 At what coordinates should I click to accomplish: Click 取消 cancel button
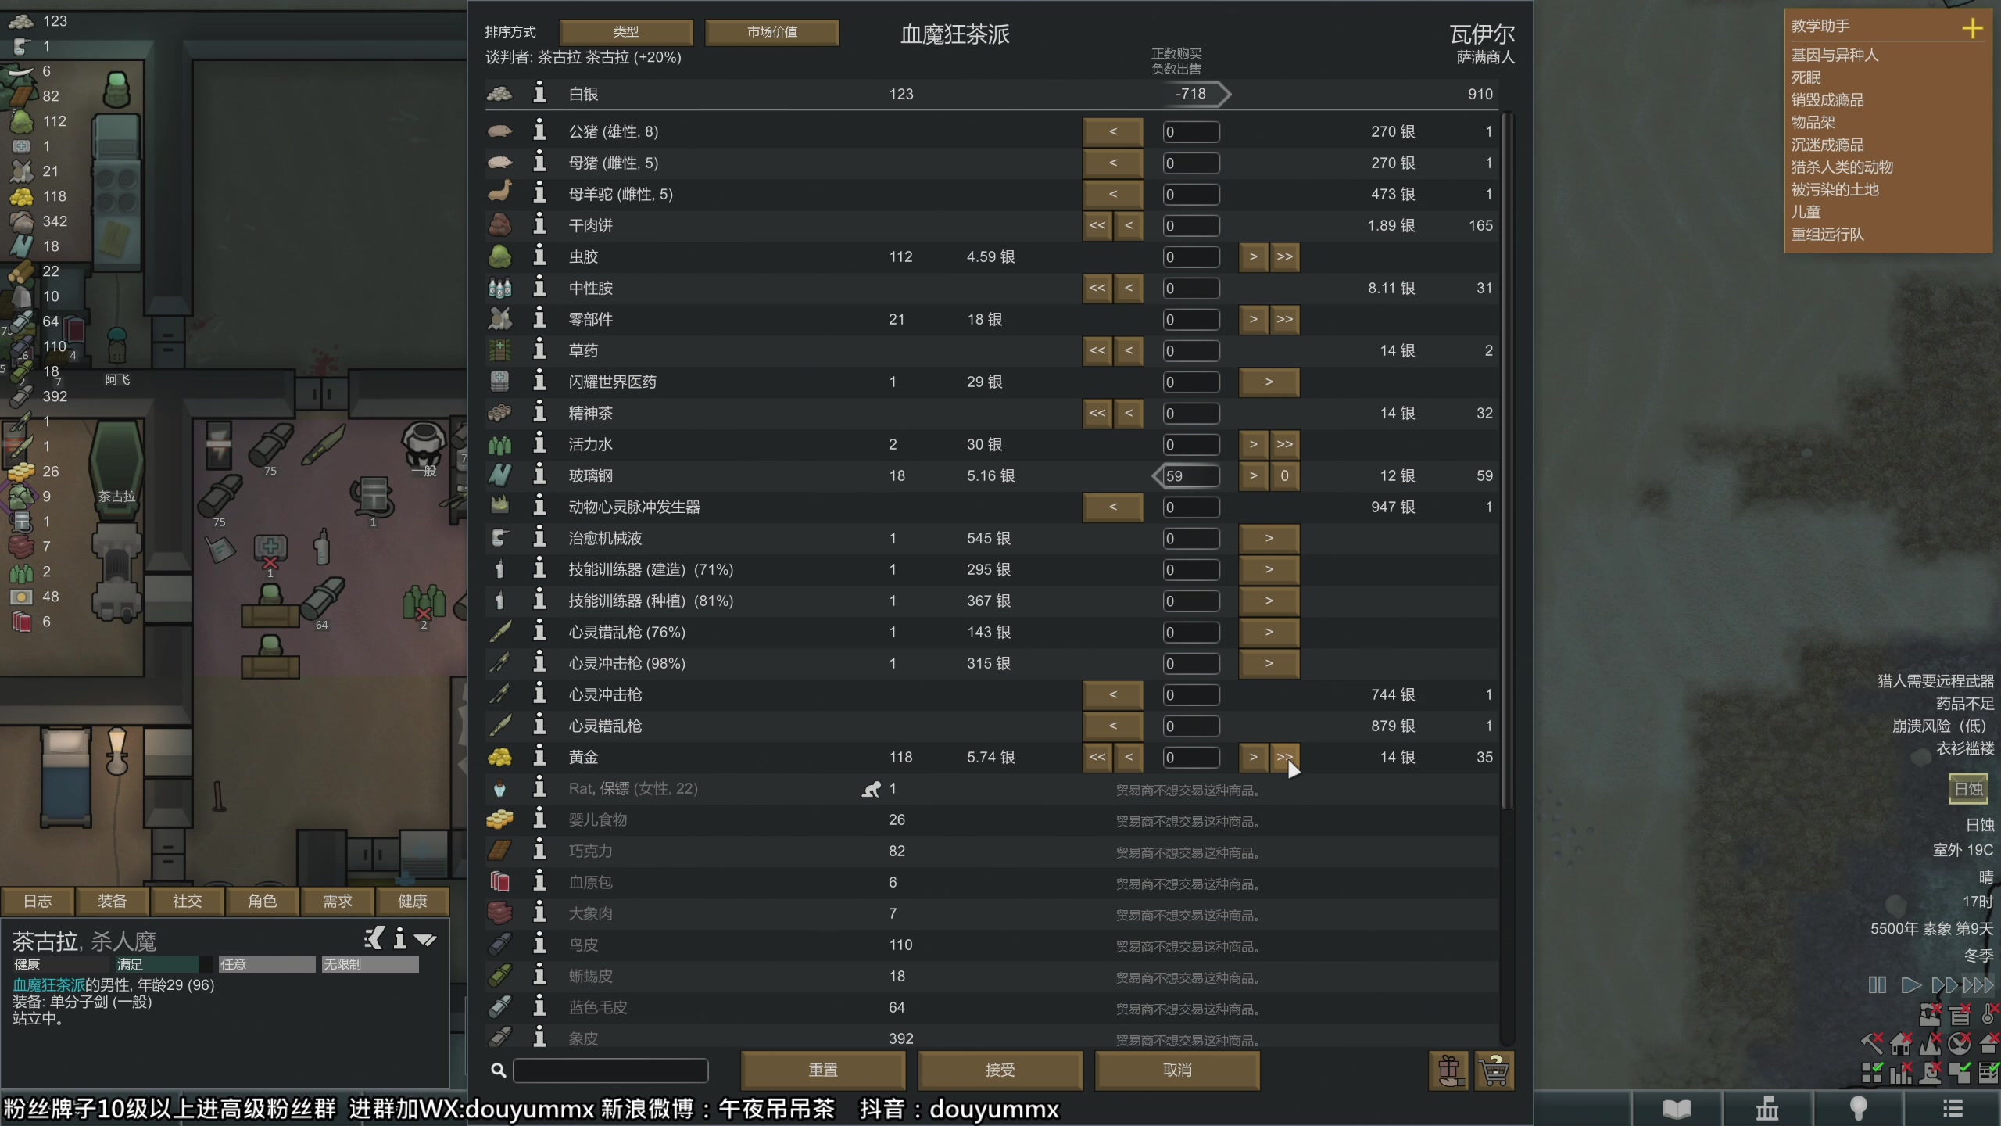(1177, 1070)
